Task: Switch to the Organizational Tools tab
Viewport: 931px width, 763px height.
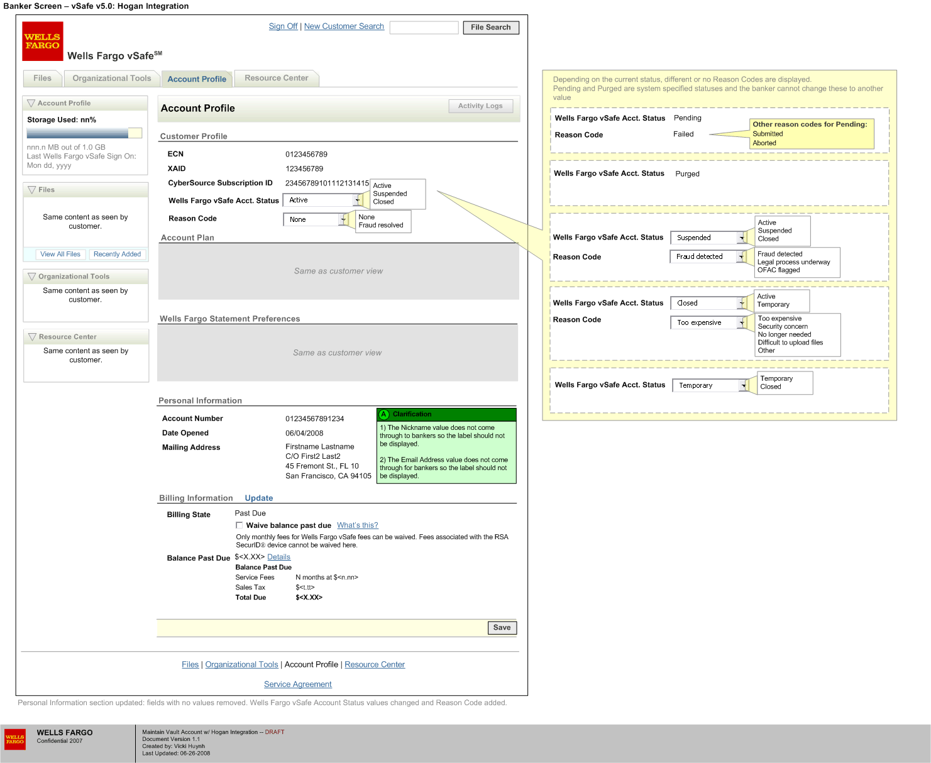Action: pos(112,79)
